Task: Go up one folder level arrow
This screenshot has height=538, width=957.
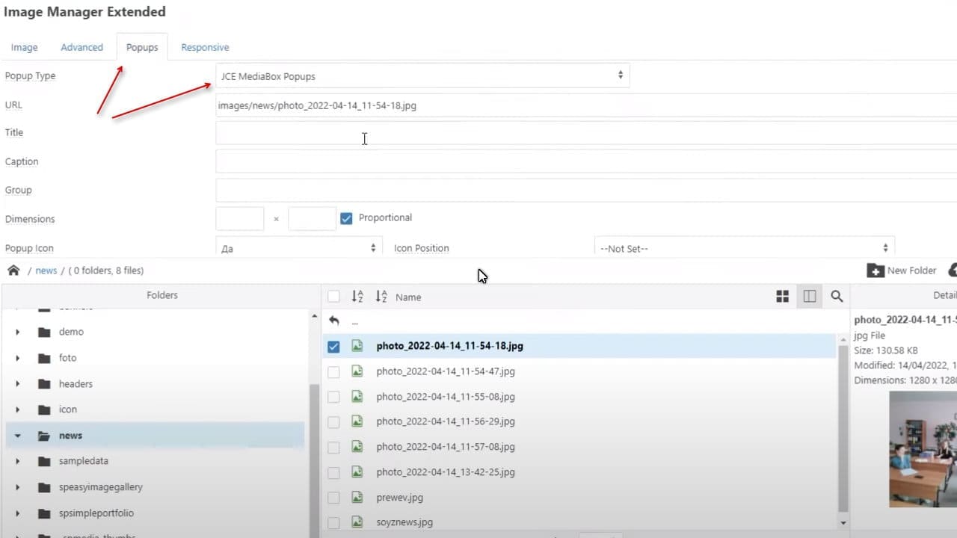Action: (333, 321)
